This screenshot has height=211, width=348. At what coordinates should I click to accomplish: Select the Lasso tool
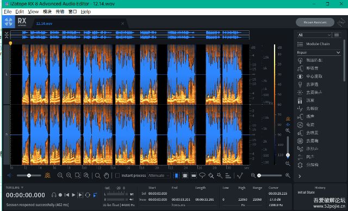[202, 176]
